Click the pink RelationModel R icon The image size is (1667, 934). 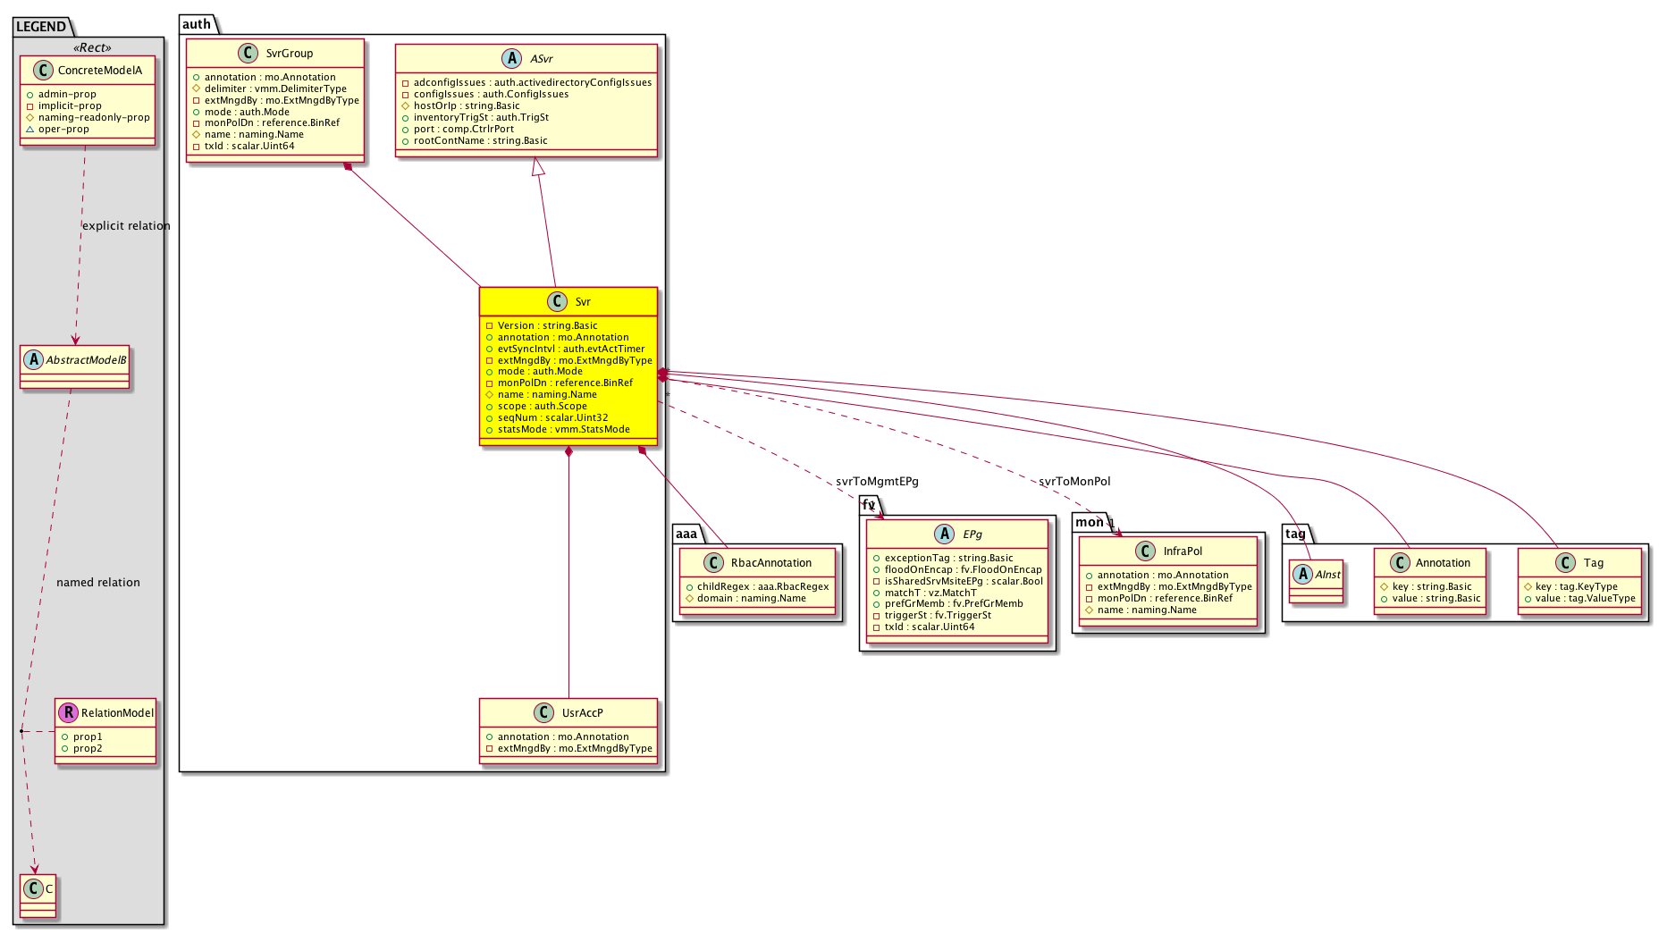[68, 713]
